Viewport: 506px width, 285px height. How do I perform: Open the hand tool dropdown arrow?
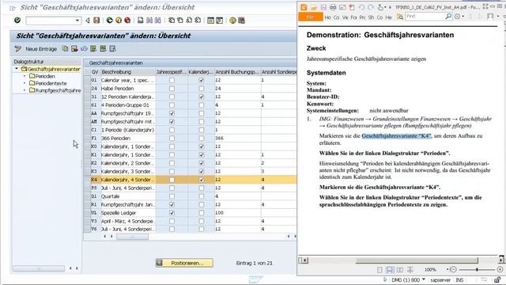[385, 7]
